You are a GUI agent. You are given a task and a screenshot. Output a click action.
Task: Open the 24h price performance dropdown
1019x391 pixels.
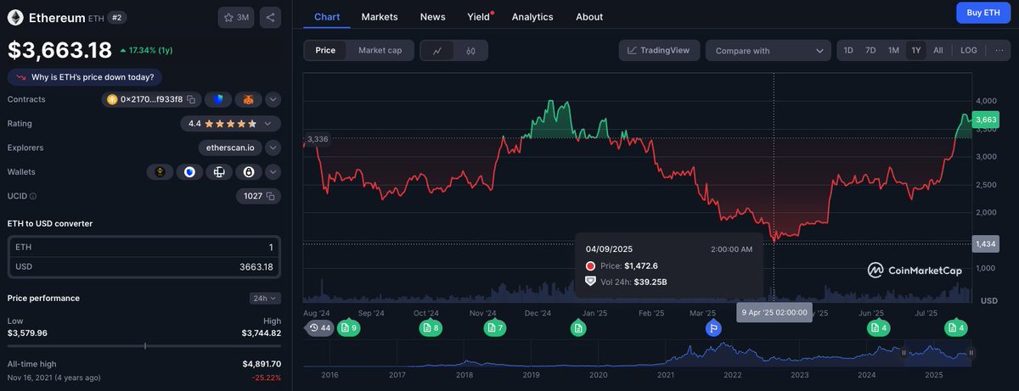pyautogui.click(x=265, y=299)
